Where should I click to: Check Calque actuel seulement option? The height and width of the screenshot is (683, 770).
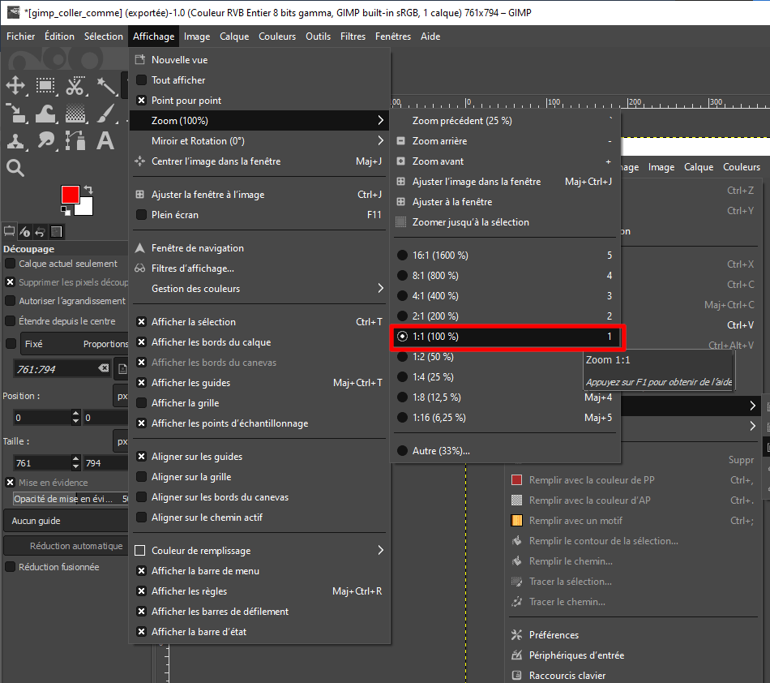11,264
